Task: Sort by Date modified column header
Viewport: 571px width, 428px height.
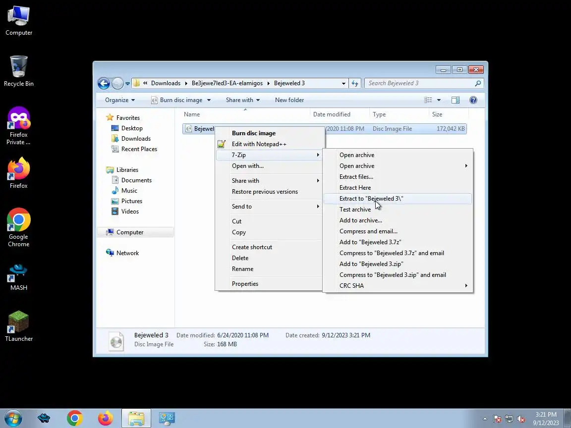Action: [x=340, y=114]
